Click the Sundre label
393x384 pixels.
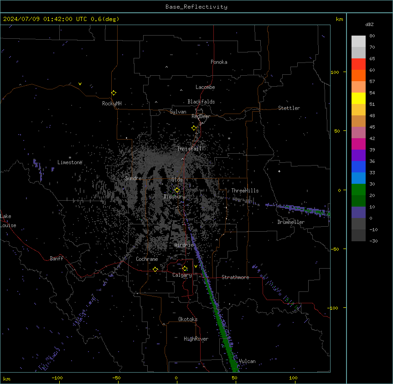(133, 178)
